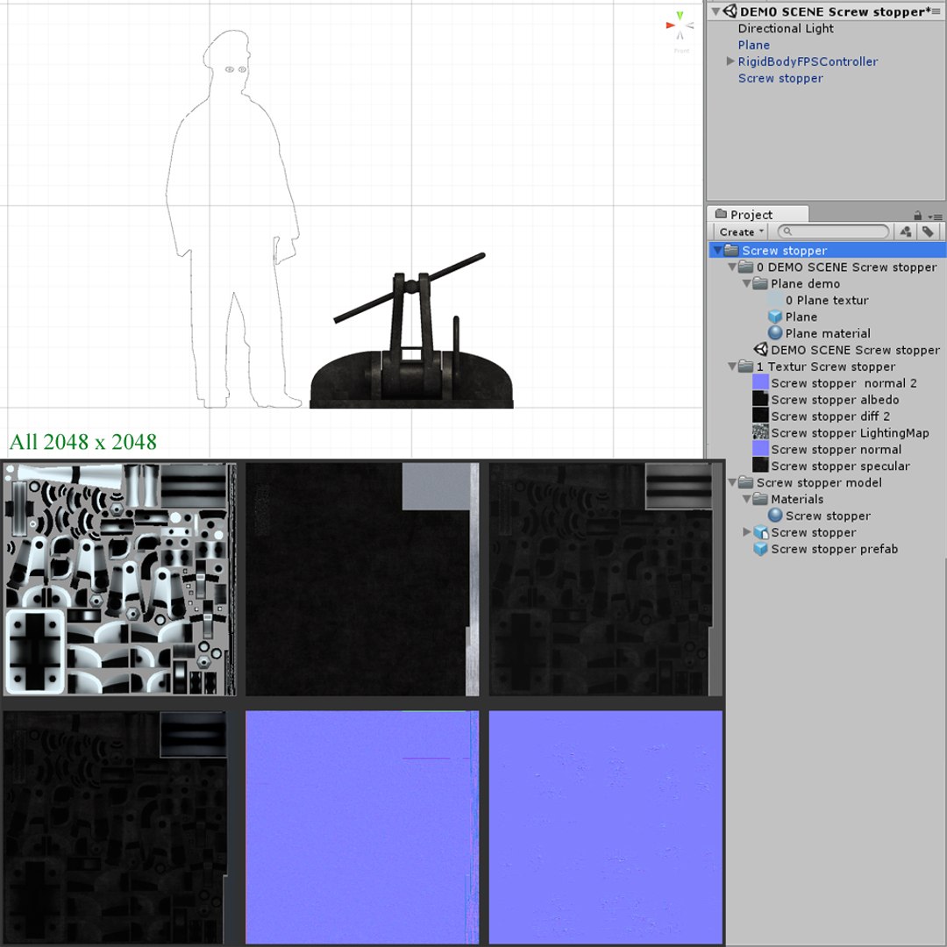
Task: Click the search by type filter icon
Action: [x=905, y=231]
